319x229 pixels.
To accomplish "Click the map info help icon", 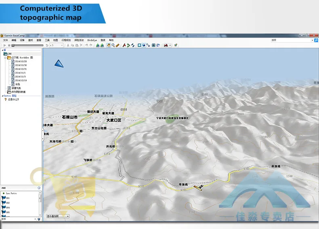I will coord(158,45).
